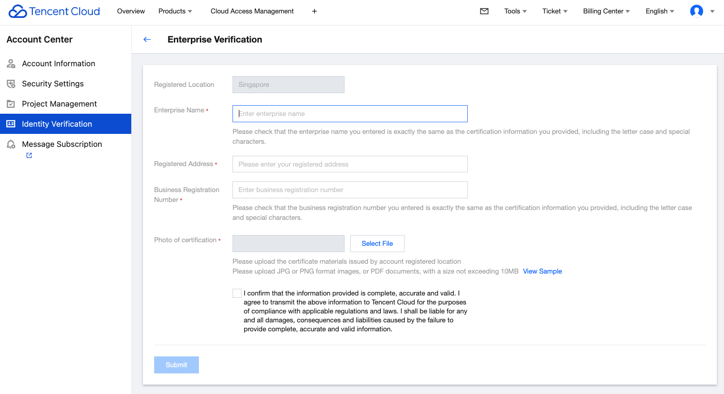Click the Account Information sidebar icon
Viewport: 724px width, 394px height.
(x=11, y=64)
